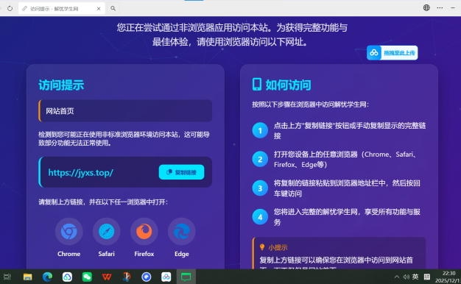Click the 复制链接 button
Screen dimensions: 461x284
[x=181, y=172]
